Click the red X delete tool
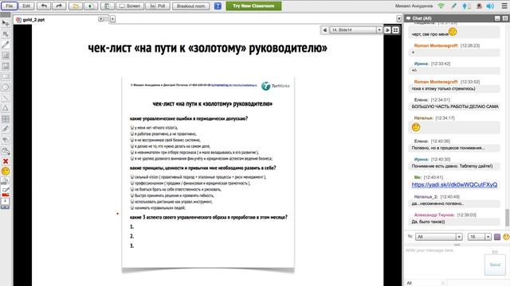 6,161
